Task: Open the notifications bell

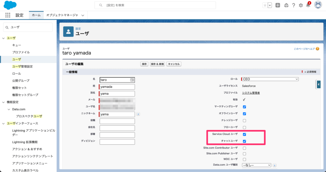Action: click(308, 5)
